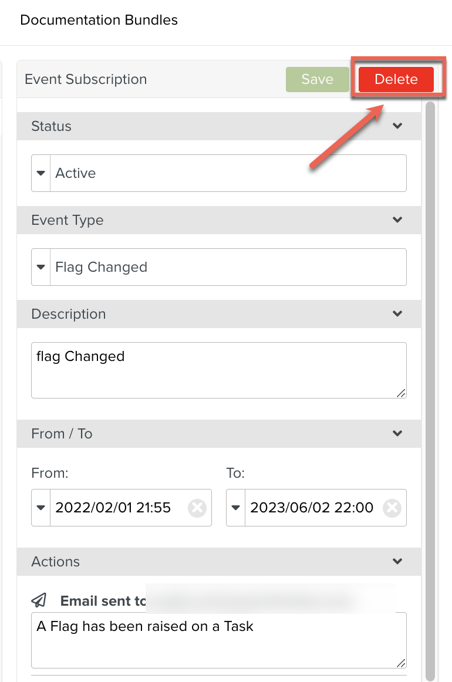Open the To date picker arrow

236,508
